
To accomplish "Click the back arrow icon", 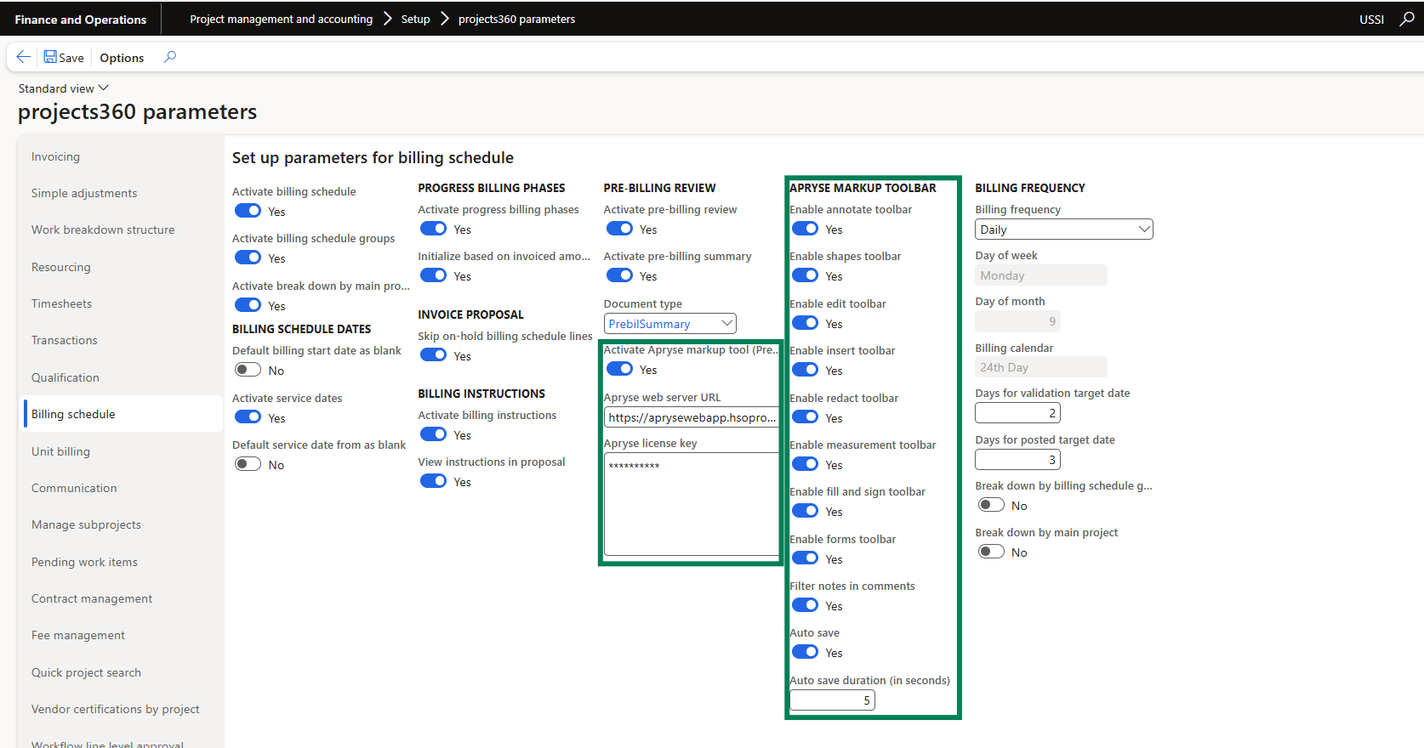I will (x=23, y=57).
